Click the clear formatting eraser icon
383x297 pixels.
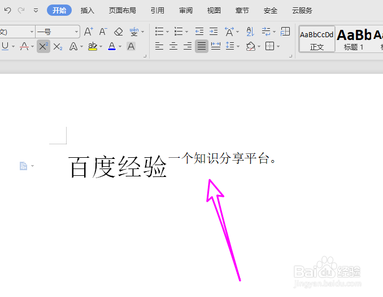119,32
